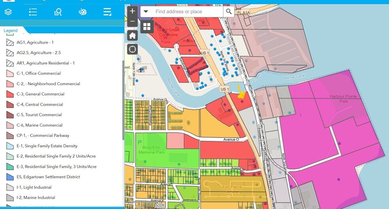Click the legend panel scrollbar
Screen dimensions: 389x209
tap(123, 99)
